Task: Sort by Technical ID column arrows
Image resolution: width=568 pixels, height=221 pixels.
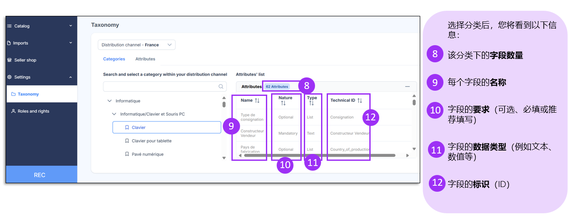Action: [x=360, y=101]
